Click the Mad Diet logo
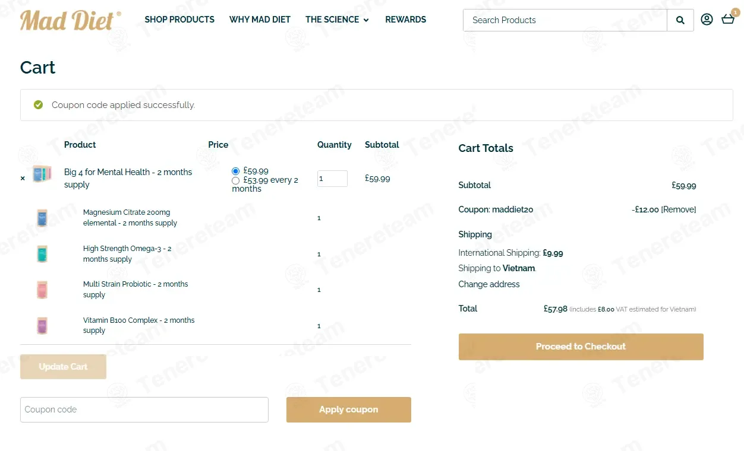Screen dimensions: 744x451 point(70,20)
